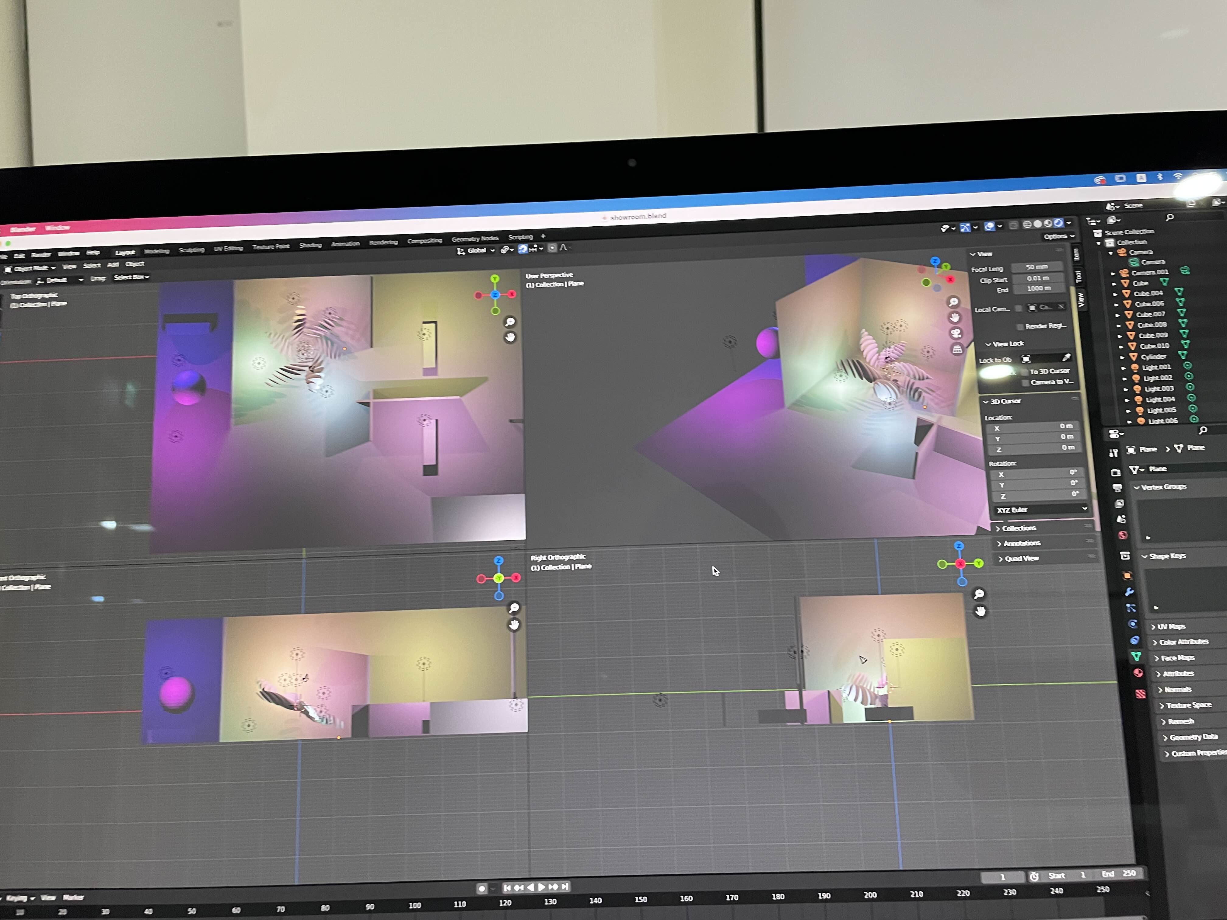Select rendered viewport shading mode
The image size is (1227, 920).
[x=1059, y=223]
